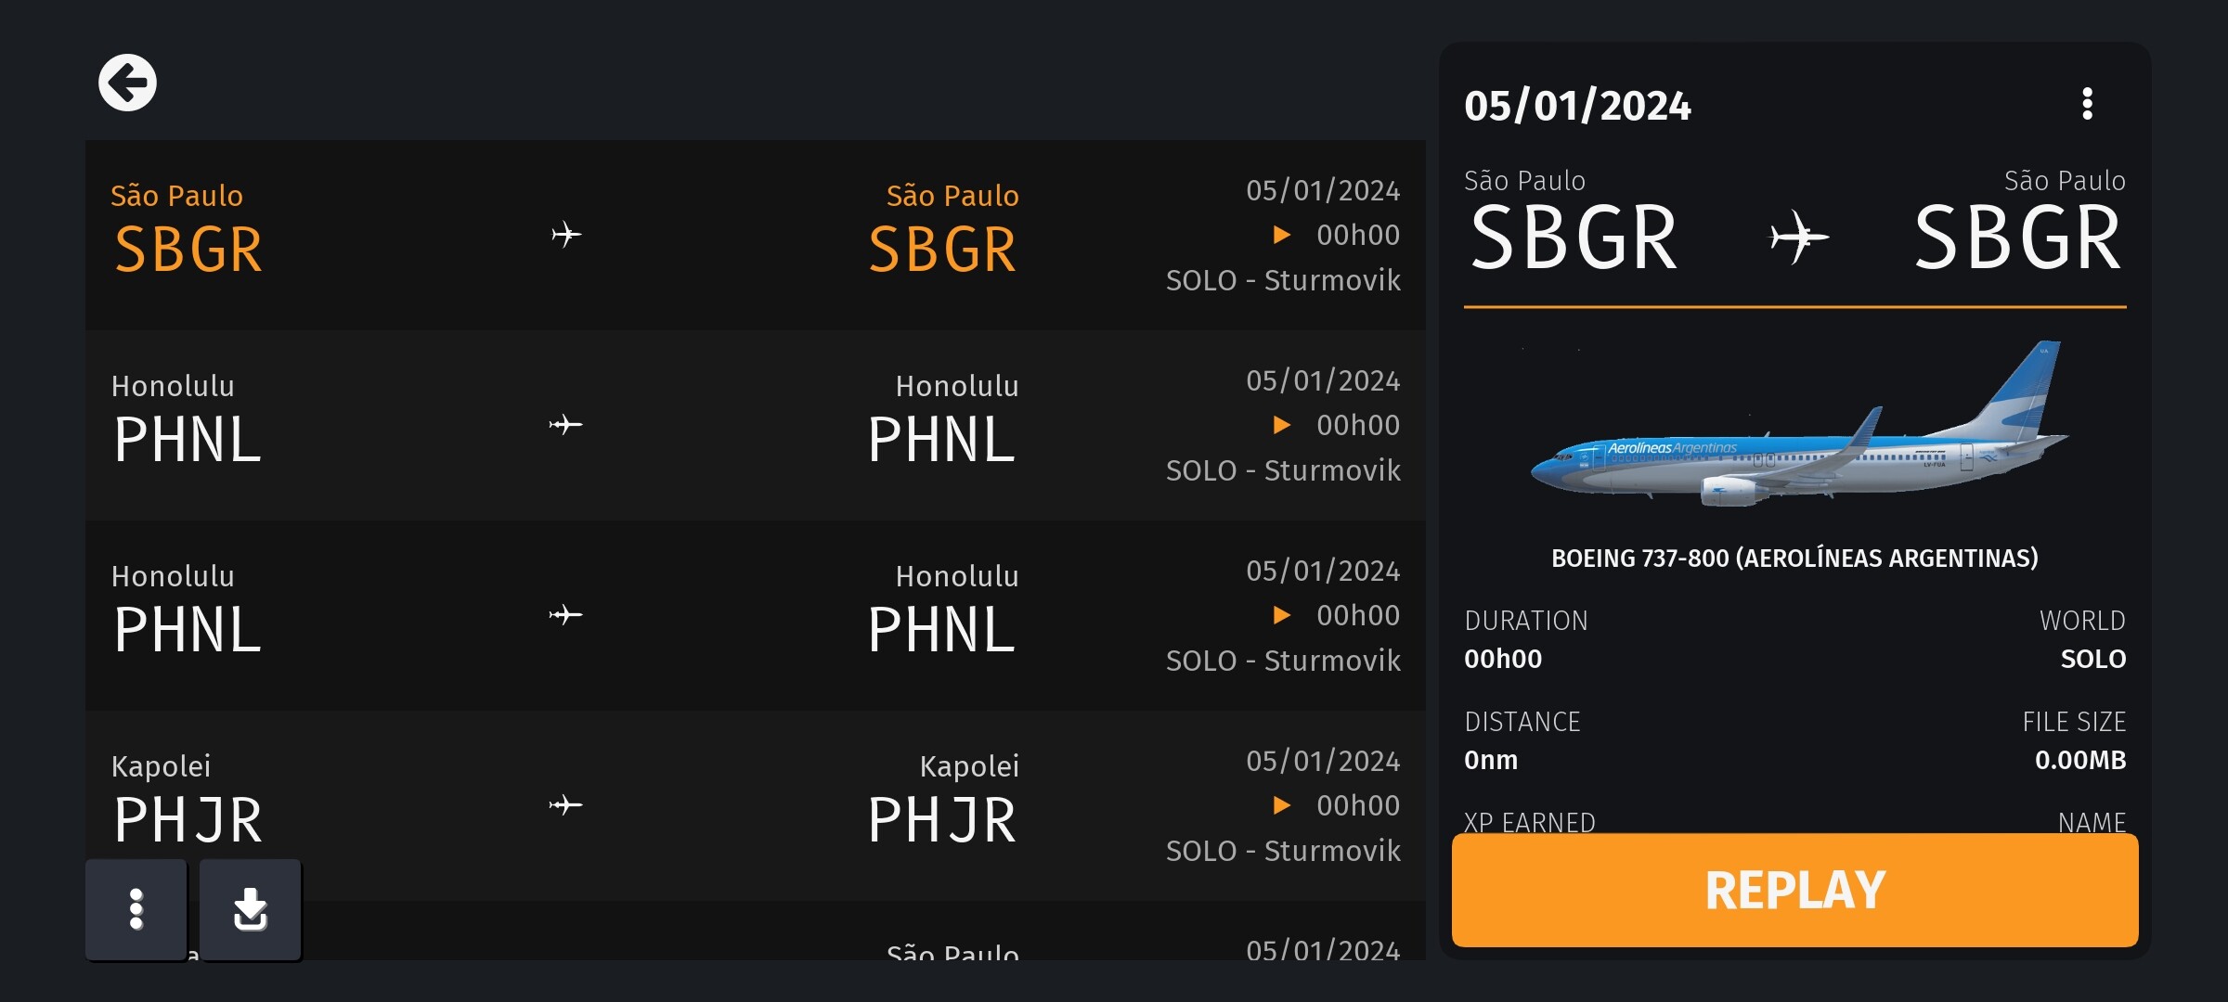Open list options three-dot button at bottom left
Viewport: 2228px width, 1002px height.
[x=136, y=909]
